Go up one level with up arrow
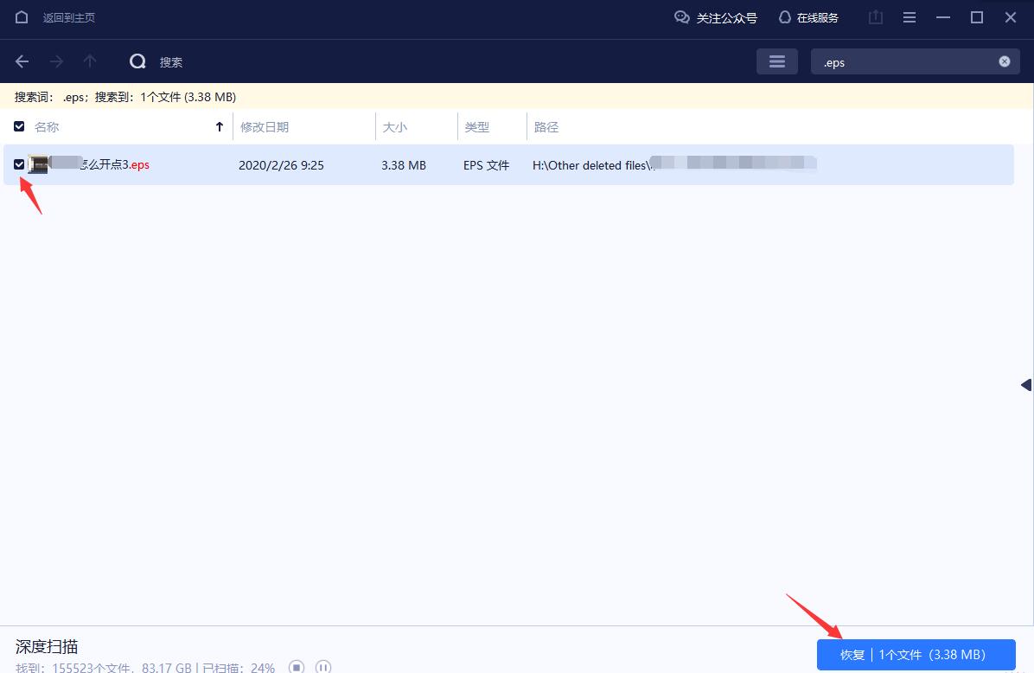This screenshot has height=673, width=1034. click(90, 61)
